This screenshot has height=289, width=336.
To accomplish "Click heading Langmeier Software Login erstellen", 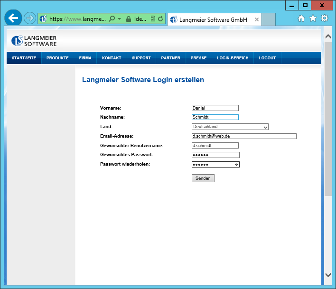I will point(143,80).
